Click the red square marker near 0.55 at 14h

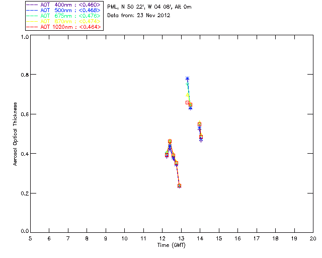click(199, 124)
